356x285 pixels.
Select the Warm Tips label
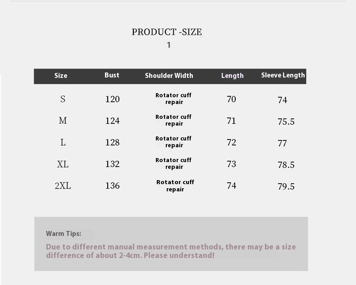pyautogui.click(x=64, y=234)
